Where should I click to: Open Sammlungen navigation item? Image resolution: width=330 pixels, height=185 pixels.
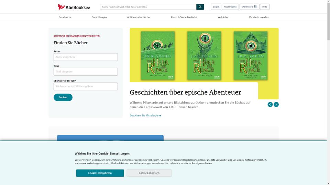(99, 17)
